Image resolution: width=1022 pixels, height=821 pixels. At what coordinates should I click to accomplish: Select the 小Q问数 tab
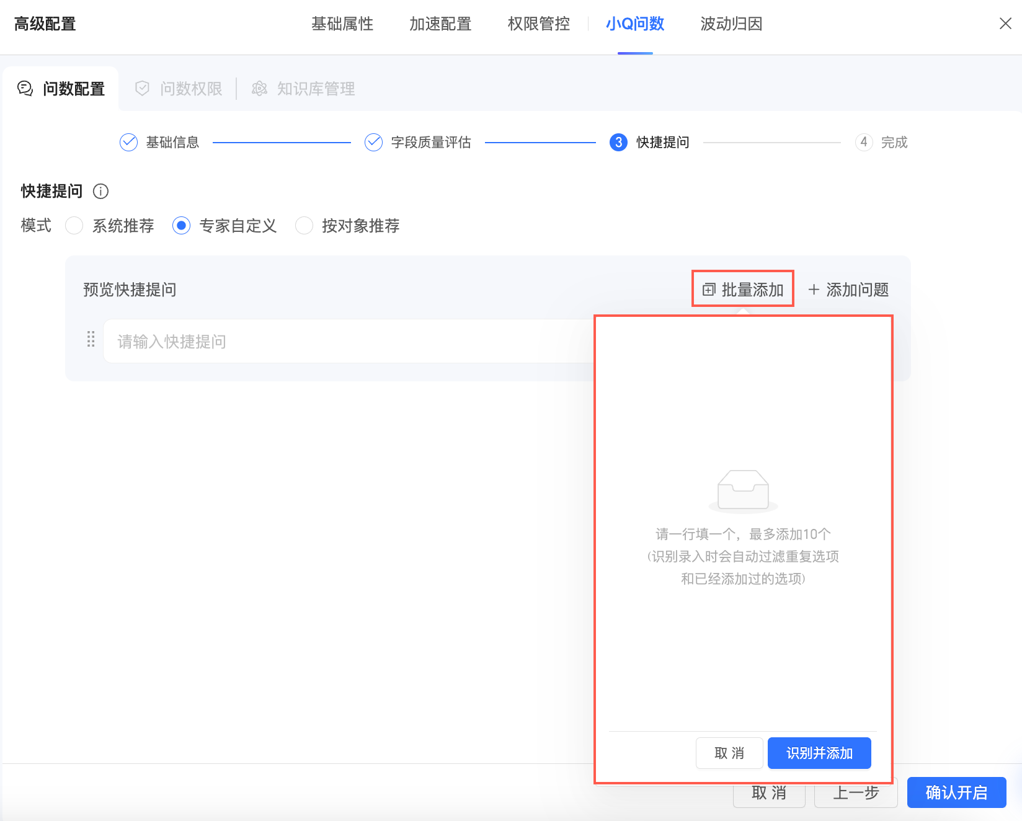(x=635, y=24)
